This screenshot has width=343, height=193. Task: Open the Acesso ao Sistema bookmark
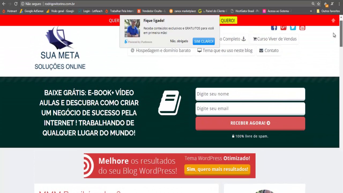point(277,11)
